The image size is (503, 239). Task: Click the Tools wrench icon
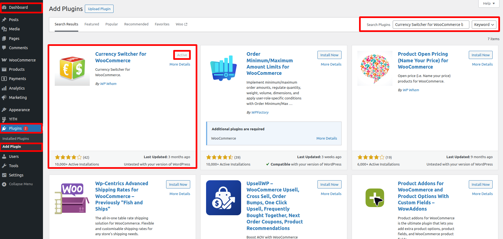4,166
